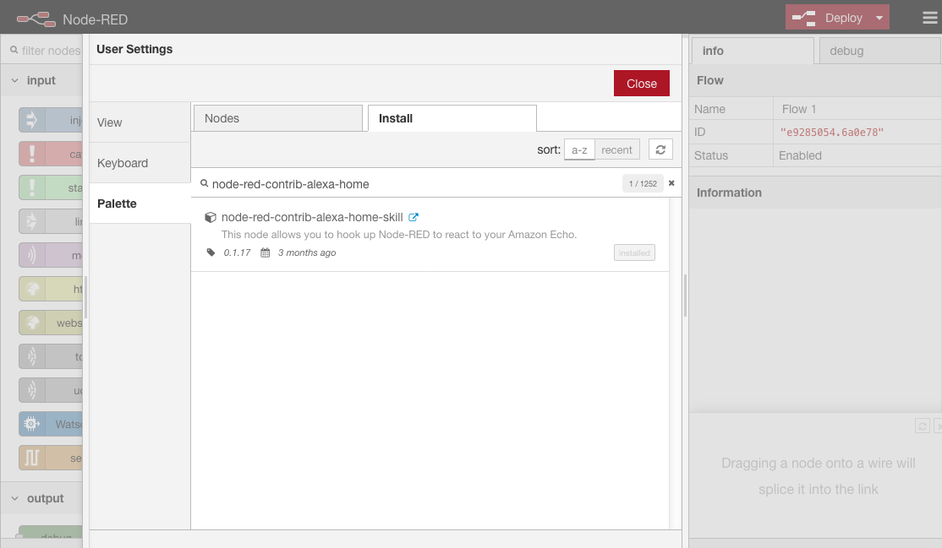Click the Node-RED logo icon
942x548 pixels.
(36, 19)
